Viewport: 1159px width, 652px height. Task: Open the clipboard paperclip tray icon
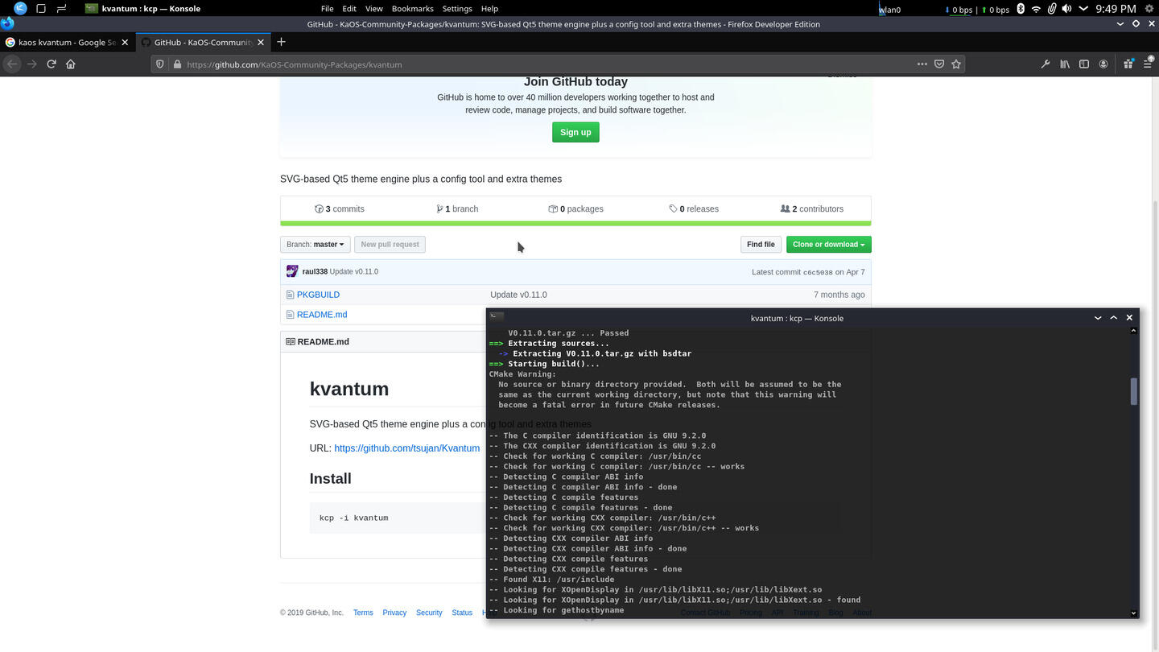[1051, 9]
